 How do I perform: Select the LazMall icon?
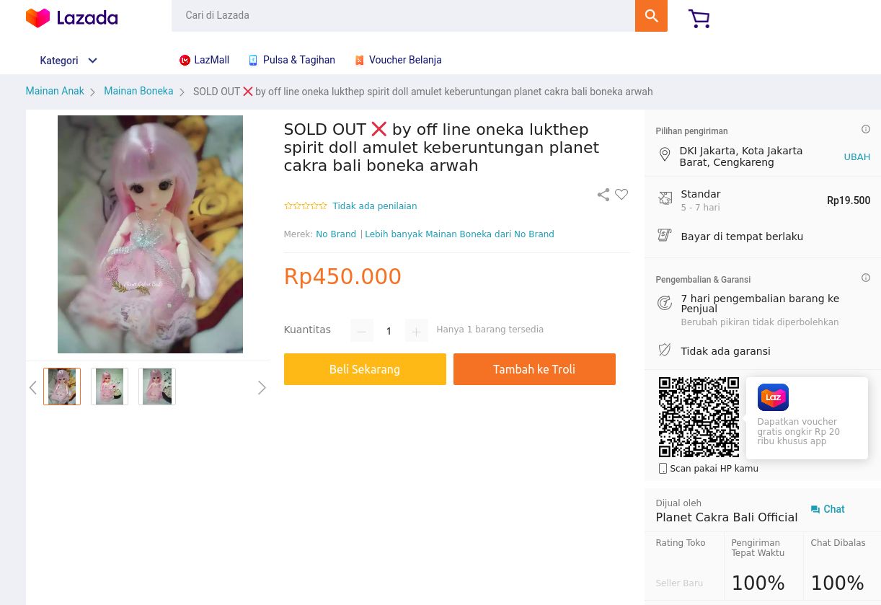(185, 60)
